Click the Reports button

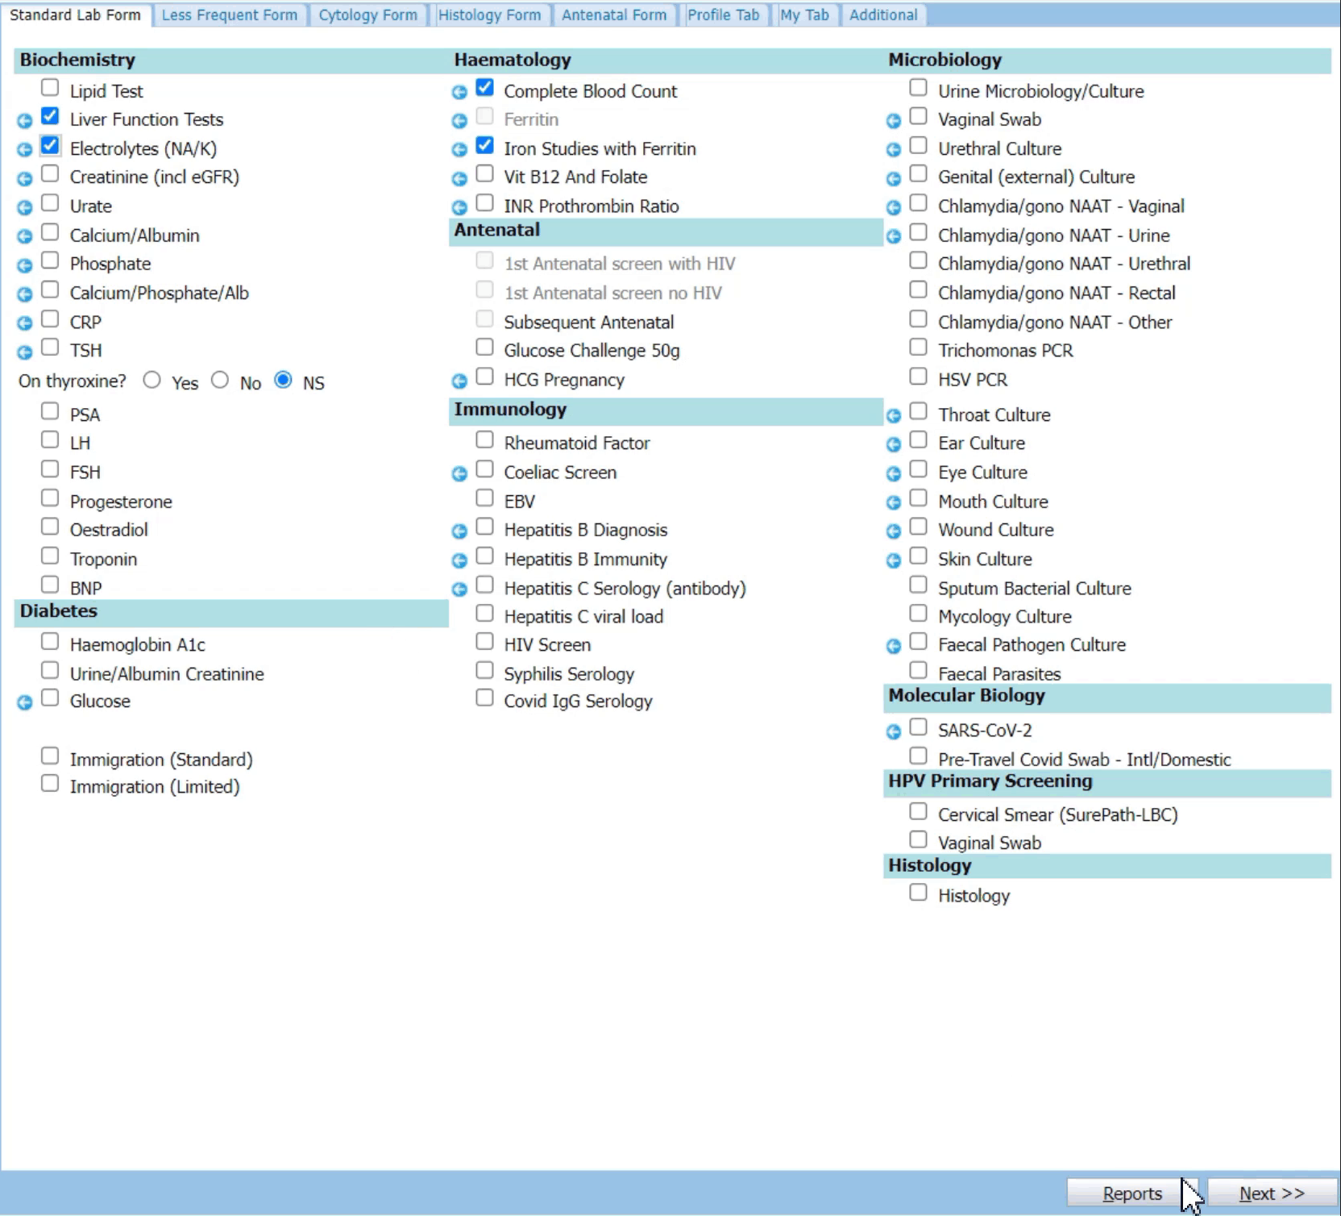1131,1193
